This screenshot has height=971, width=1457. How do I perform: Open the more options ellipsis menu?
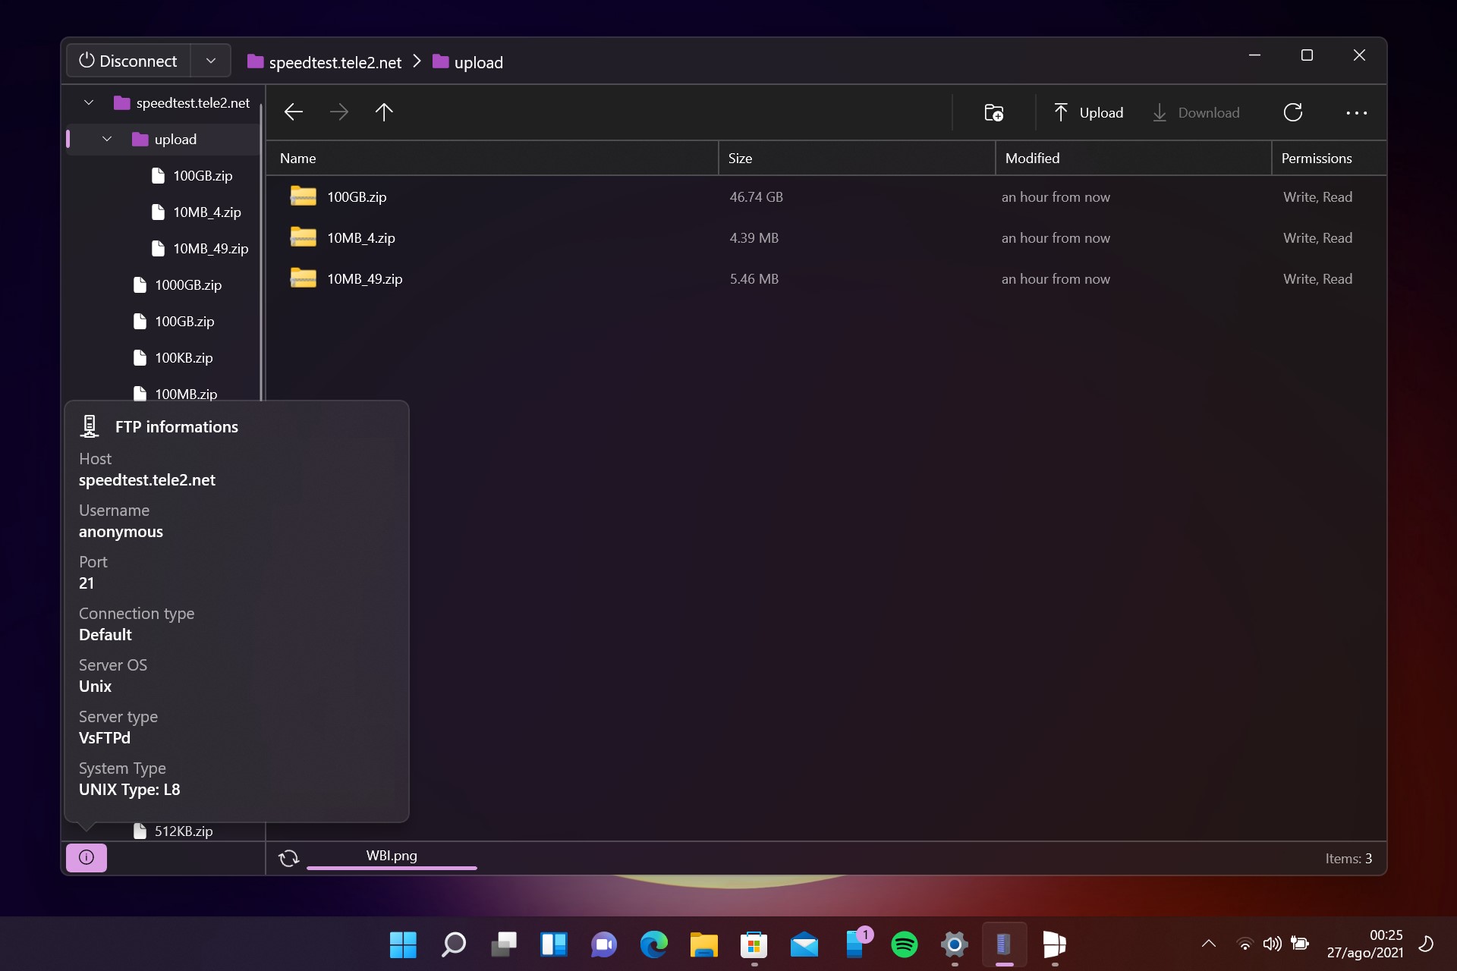pyautogui.click(x=1356, y=112)
